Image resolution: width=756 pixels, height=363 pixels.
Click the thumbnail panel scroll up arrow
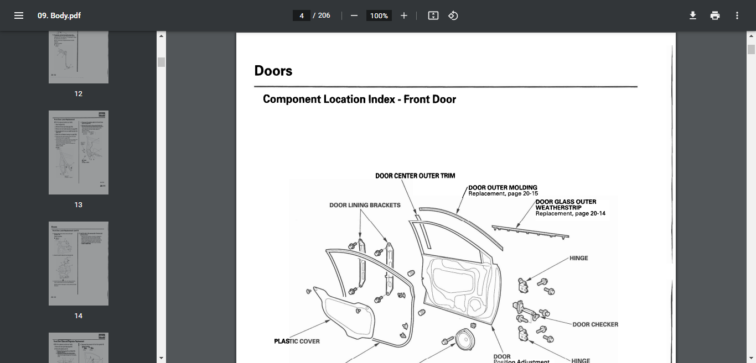[162, 36]
